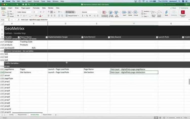190x119 pixels.
Task: Click the Format as Table icon
Action: 110,12
